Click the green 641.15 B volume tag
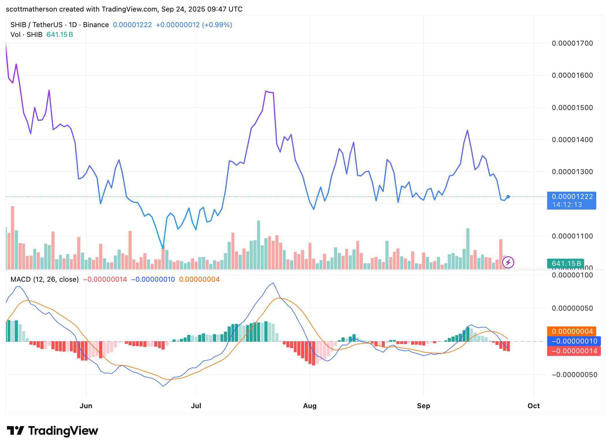 tap(566, 264)
